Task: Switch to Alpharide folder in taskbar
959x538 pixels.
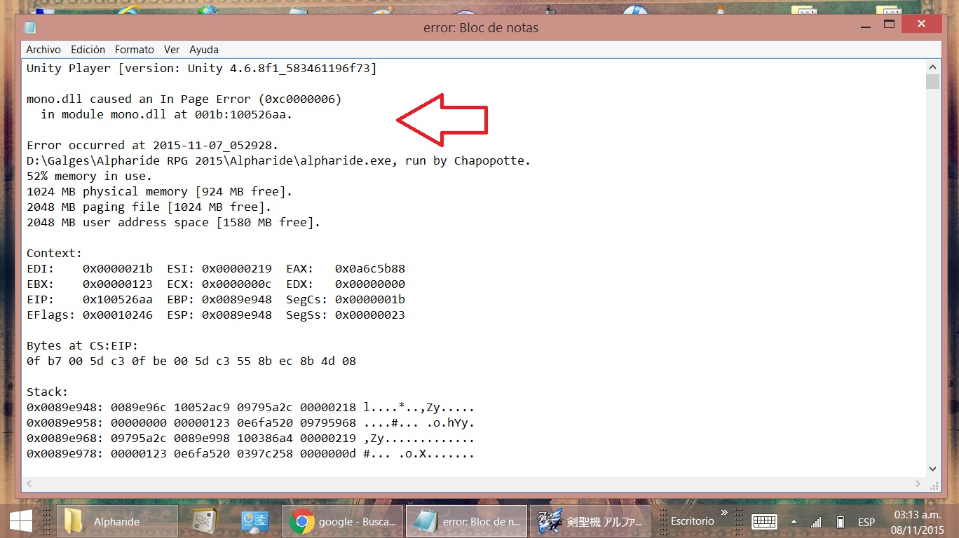Action: (x=116, y=522)
